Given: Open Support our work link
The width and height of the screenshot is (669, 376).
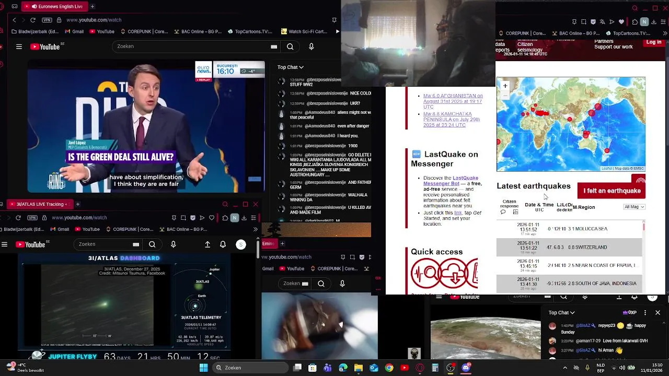Looking at the screenshot, I should pyautogui.click(x=613, y=47).
